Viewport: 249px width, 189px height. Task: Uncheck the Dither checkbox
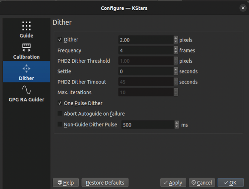(60, 40)
